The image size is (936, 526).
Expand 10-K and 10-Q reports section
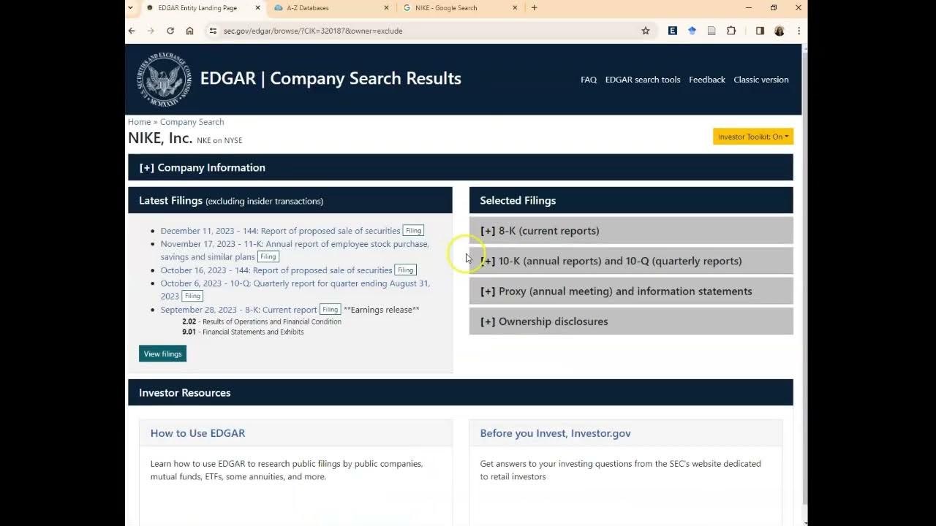click(631, 261)
